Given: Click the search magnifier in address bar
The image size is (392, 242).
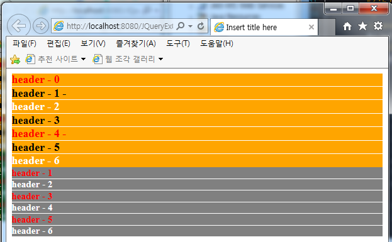Looking at the screenshot, I should pos(180,26).
